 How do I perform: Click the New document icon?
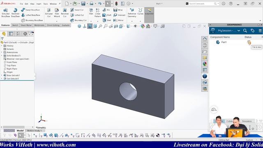click(x=67, y=4)
